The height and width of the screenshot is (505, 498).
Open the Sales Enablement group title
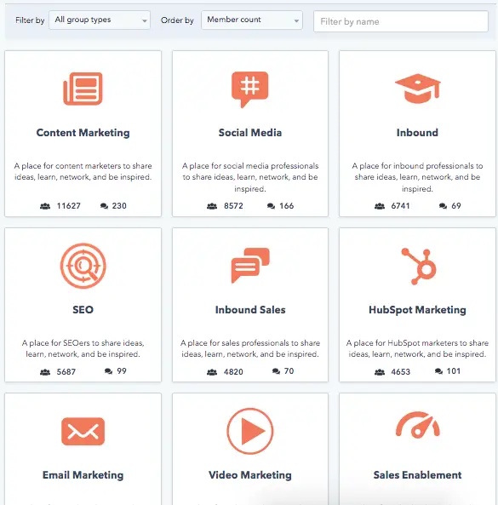coord(417,475)
